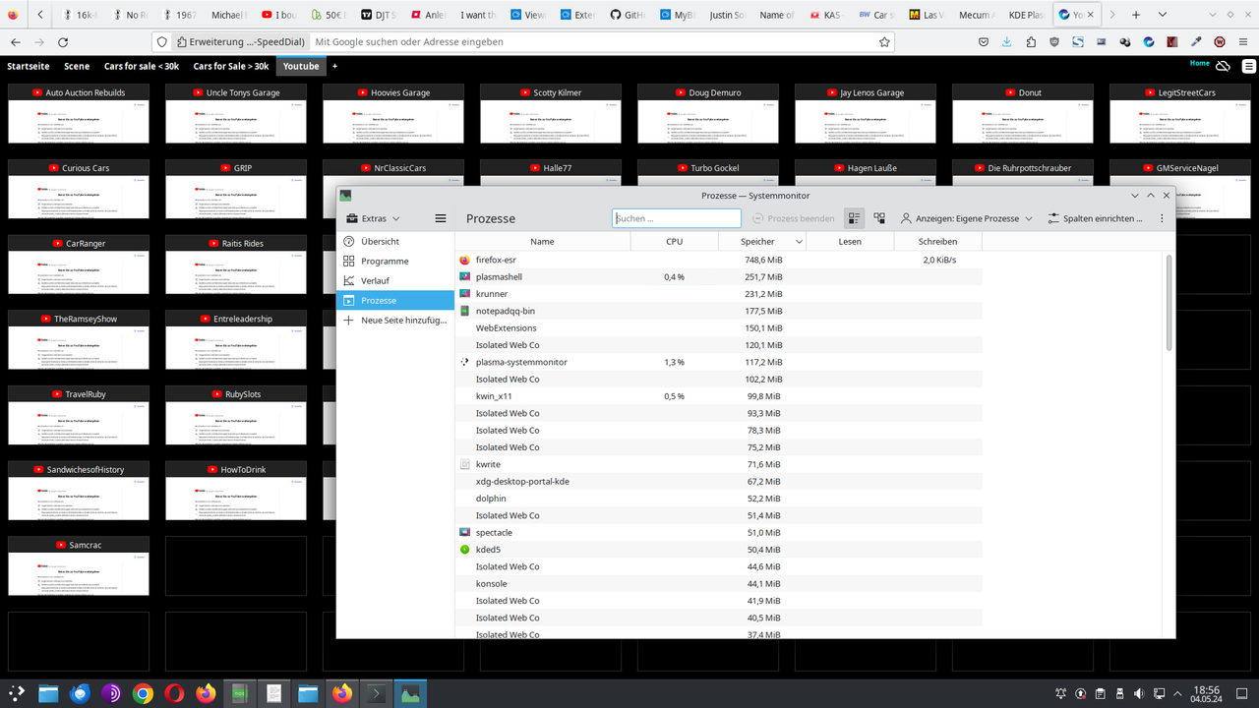The height and width of the screenshot is (708, 1259).
Task: Sort the process table by Name column
Action: (x=542, y=241)
